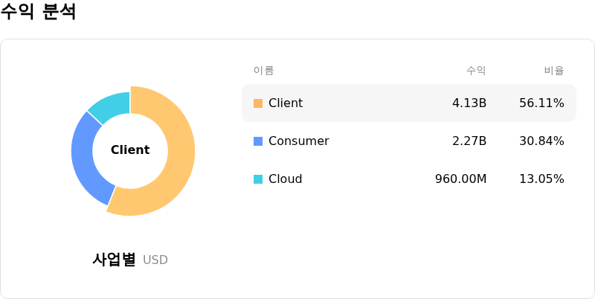Click the 960.00M revenue value
Viewport: 595px width, 299px height.
click(460, 179)
